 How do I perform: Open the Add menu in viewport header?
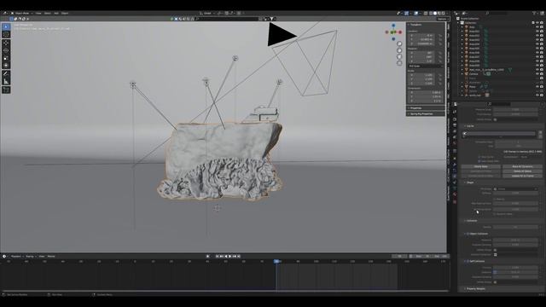pyautogui.click(x=56, y=14)
